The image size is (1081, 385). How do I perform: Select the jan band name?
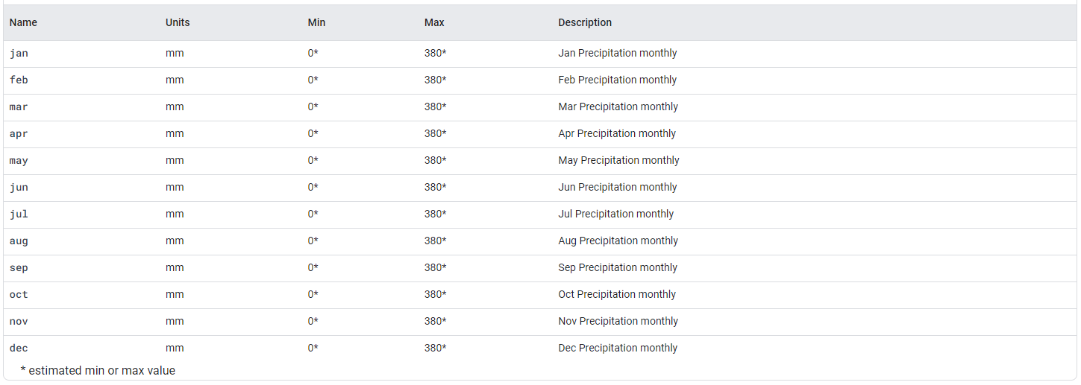point(19,54)
